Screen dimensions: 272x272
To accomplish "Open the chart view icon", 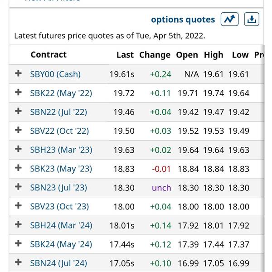I will coord(229,19).
